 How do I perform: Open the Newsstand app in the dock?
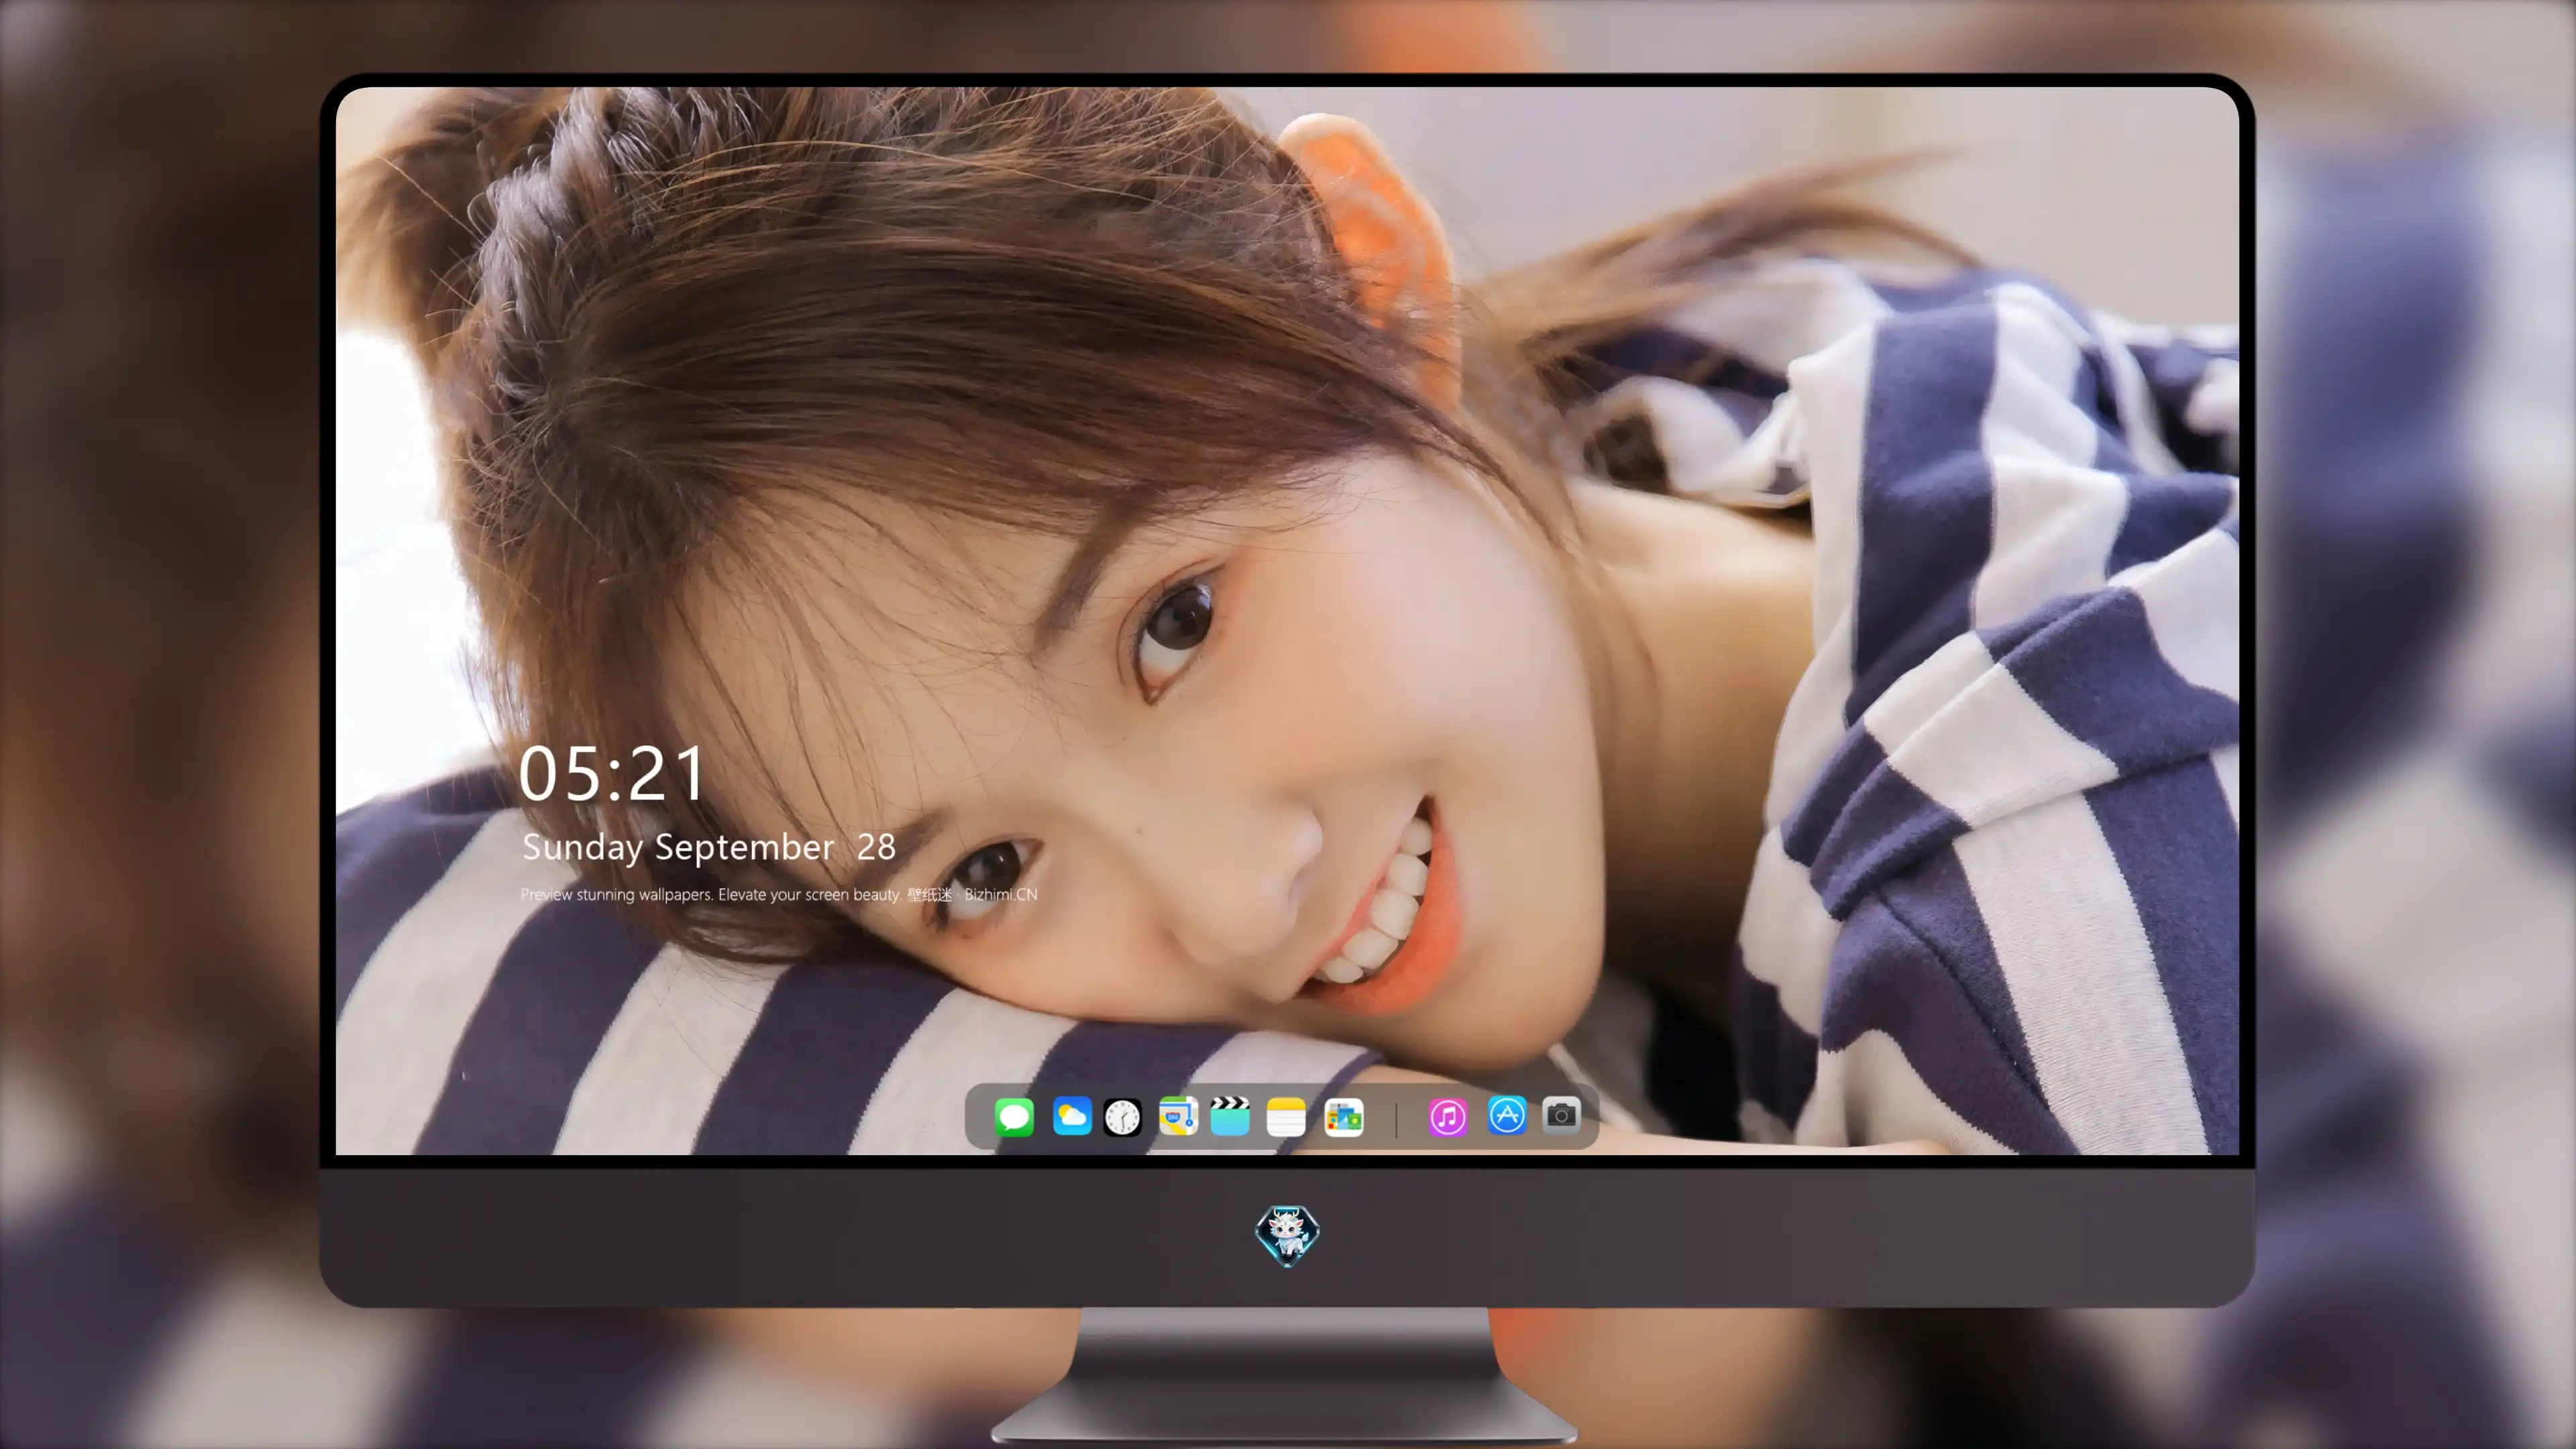click(x=1344, y=1117)
